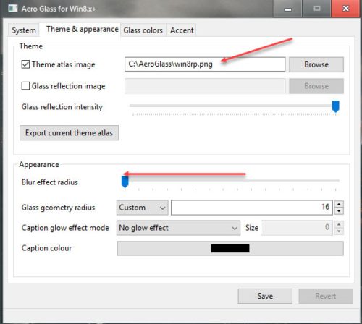Close the Aero Glass window
Screen dimensions: 362x324
point(346,9)
